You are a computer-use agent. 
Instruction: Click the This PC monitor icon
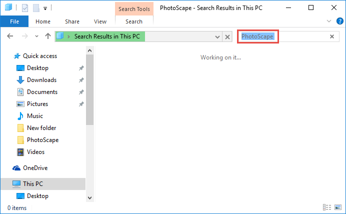click(16, 184)
